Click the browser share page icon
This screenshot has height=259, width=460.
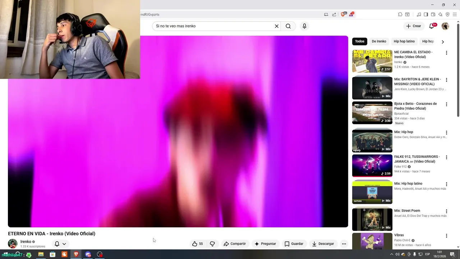point(334,14)
